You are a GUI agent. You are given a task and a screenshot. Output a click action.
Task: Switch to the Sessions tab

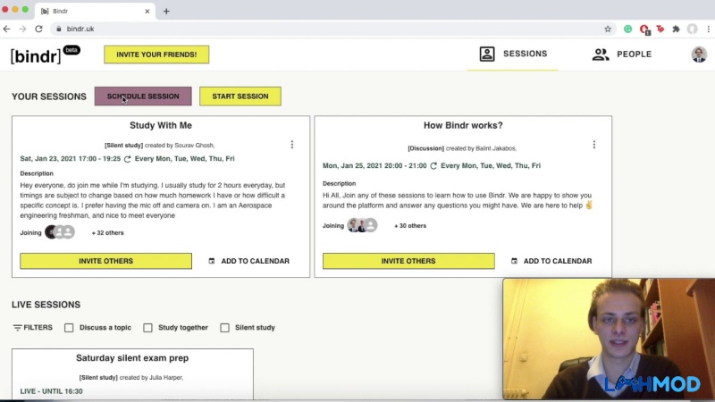(512, 54)
